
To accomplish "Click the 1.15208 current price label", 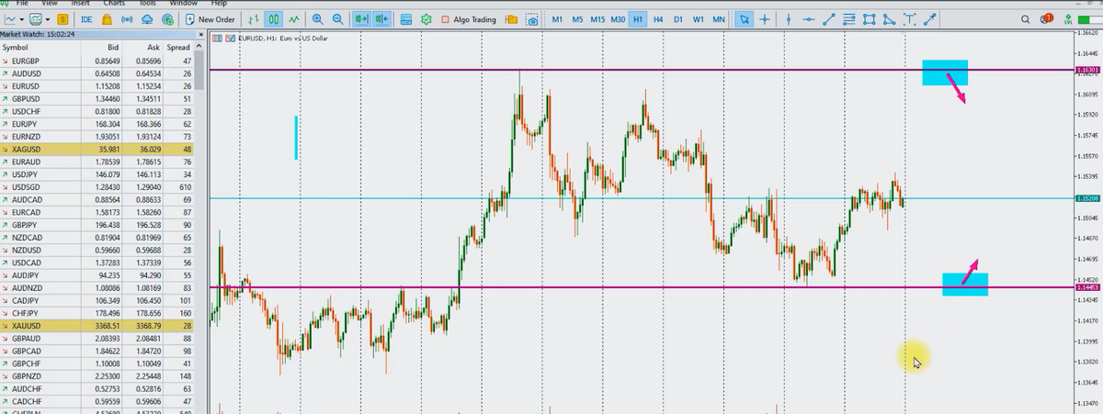I will tap(1087, 198).
